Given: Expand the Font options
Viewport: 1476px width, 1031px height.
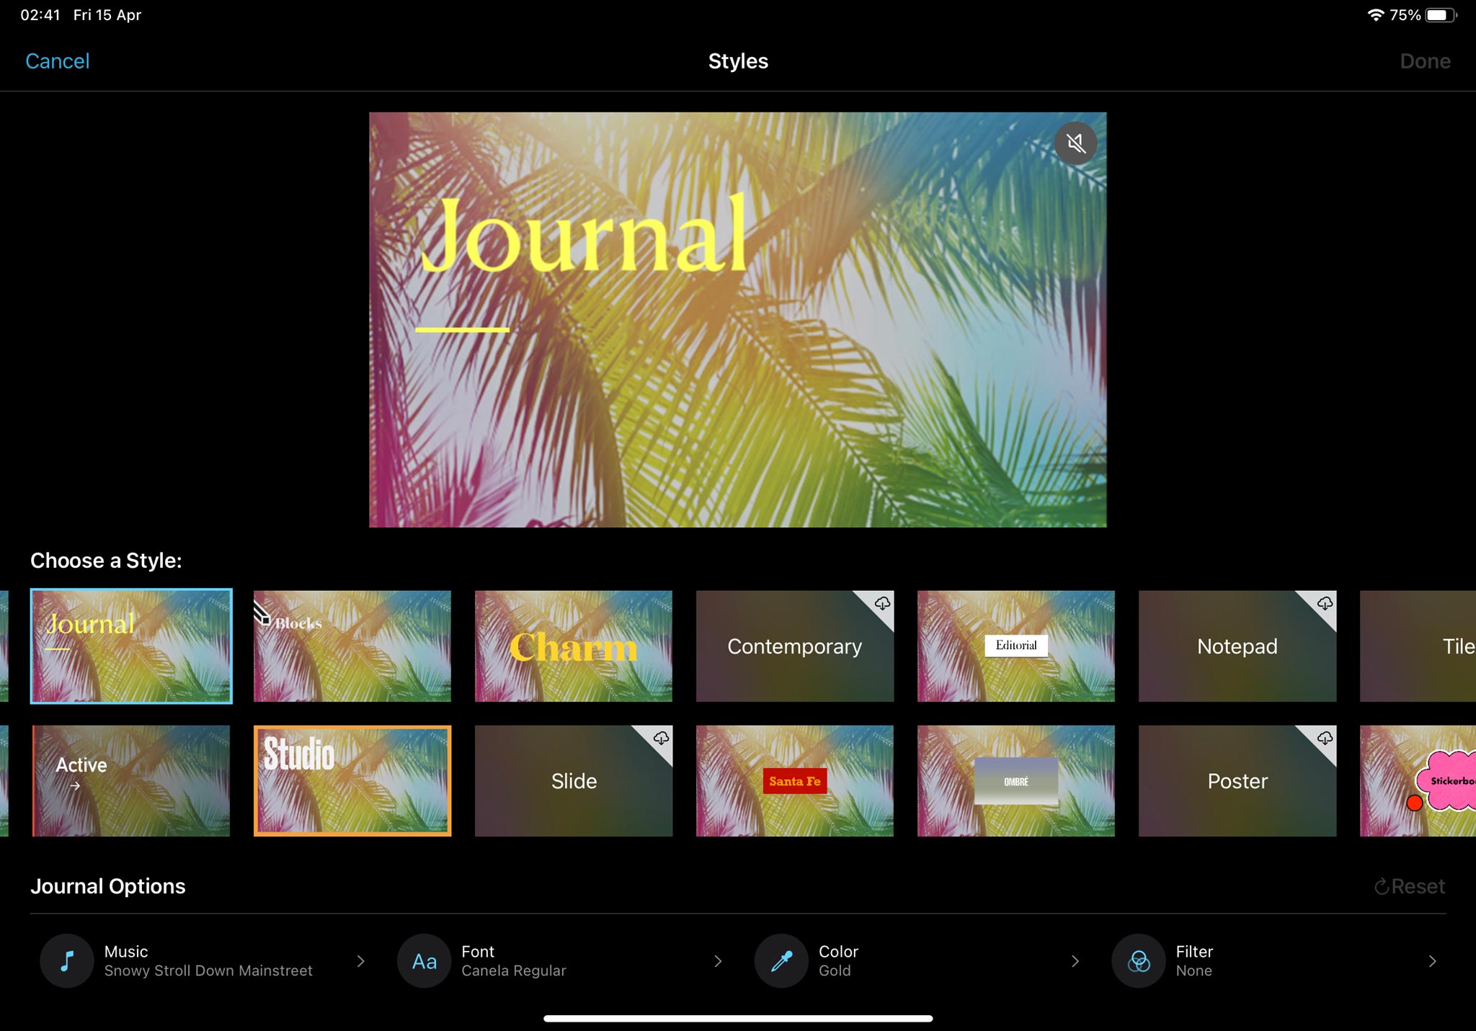Looking at the screenshot, I should 716,960.
